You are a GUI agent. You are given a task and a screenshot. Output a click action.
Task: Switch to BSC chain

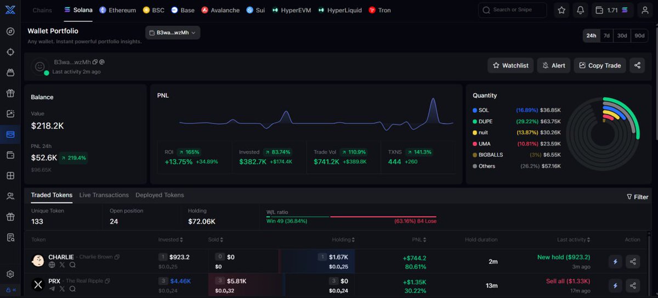pyautogui.click(x=154, y=10)
